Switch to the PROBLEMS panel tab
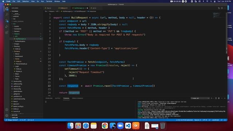Viewport: 233px width, 131px height. pyautogui.click(x=49, y=98)
